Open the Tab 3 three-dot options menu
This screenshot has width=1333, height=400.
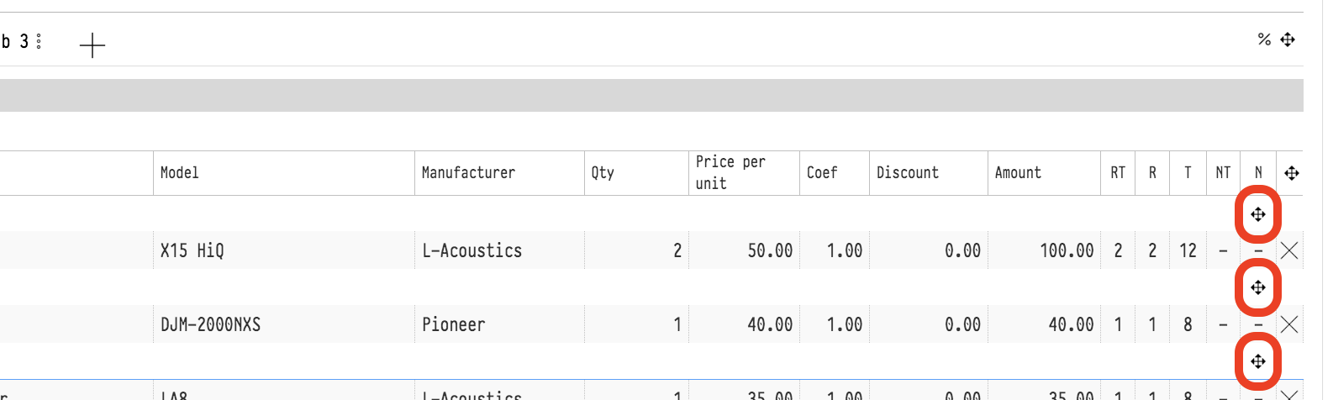click(39, 41)
